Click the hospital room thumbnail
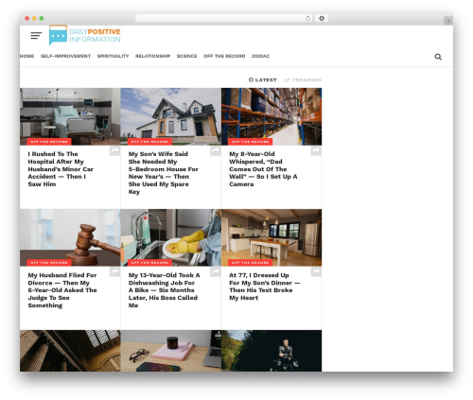Screen dimensions: 473x400 click(x=70, y=116)
